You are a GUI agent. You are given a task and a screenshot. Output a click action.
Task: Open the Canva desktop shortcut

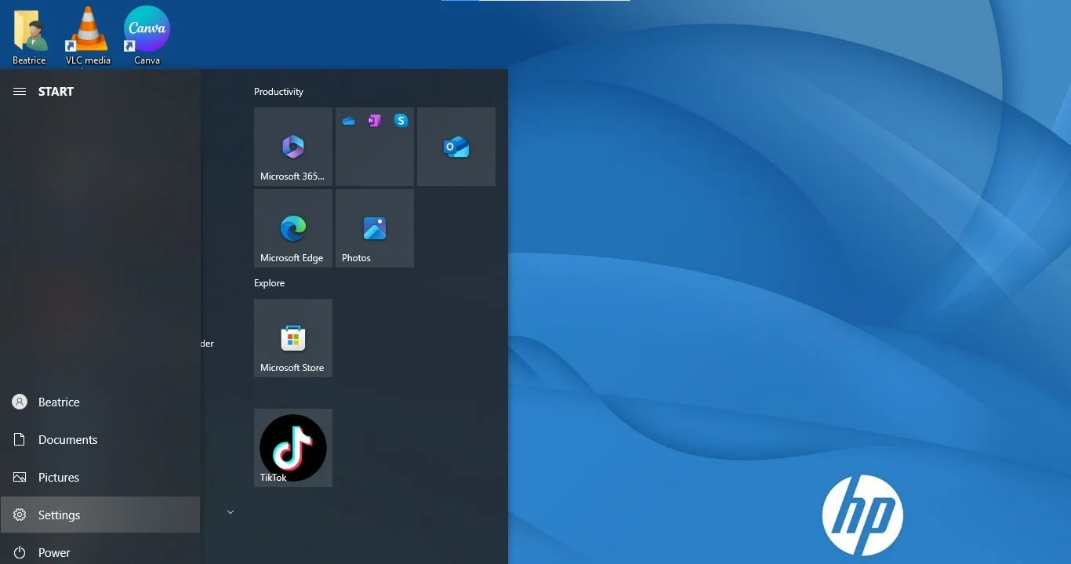click(147, 37)
